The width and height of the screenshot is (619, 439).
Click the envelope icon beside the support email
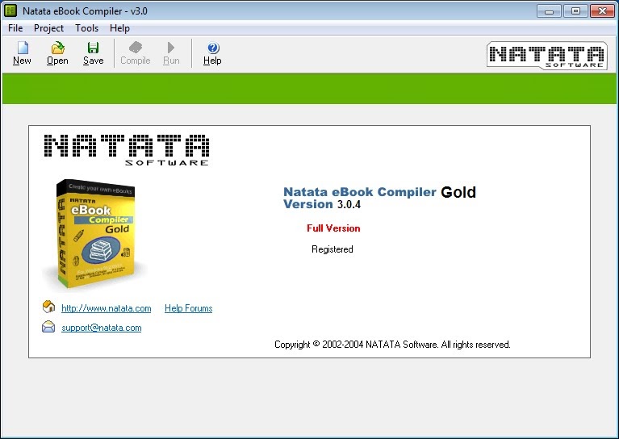pos(48,327)
